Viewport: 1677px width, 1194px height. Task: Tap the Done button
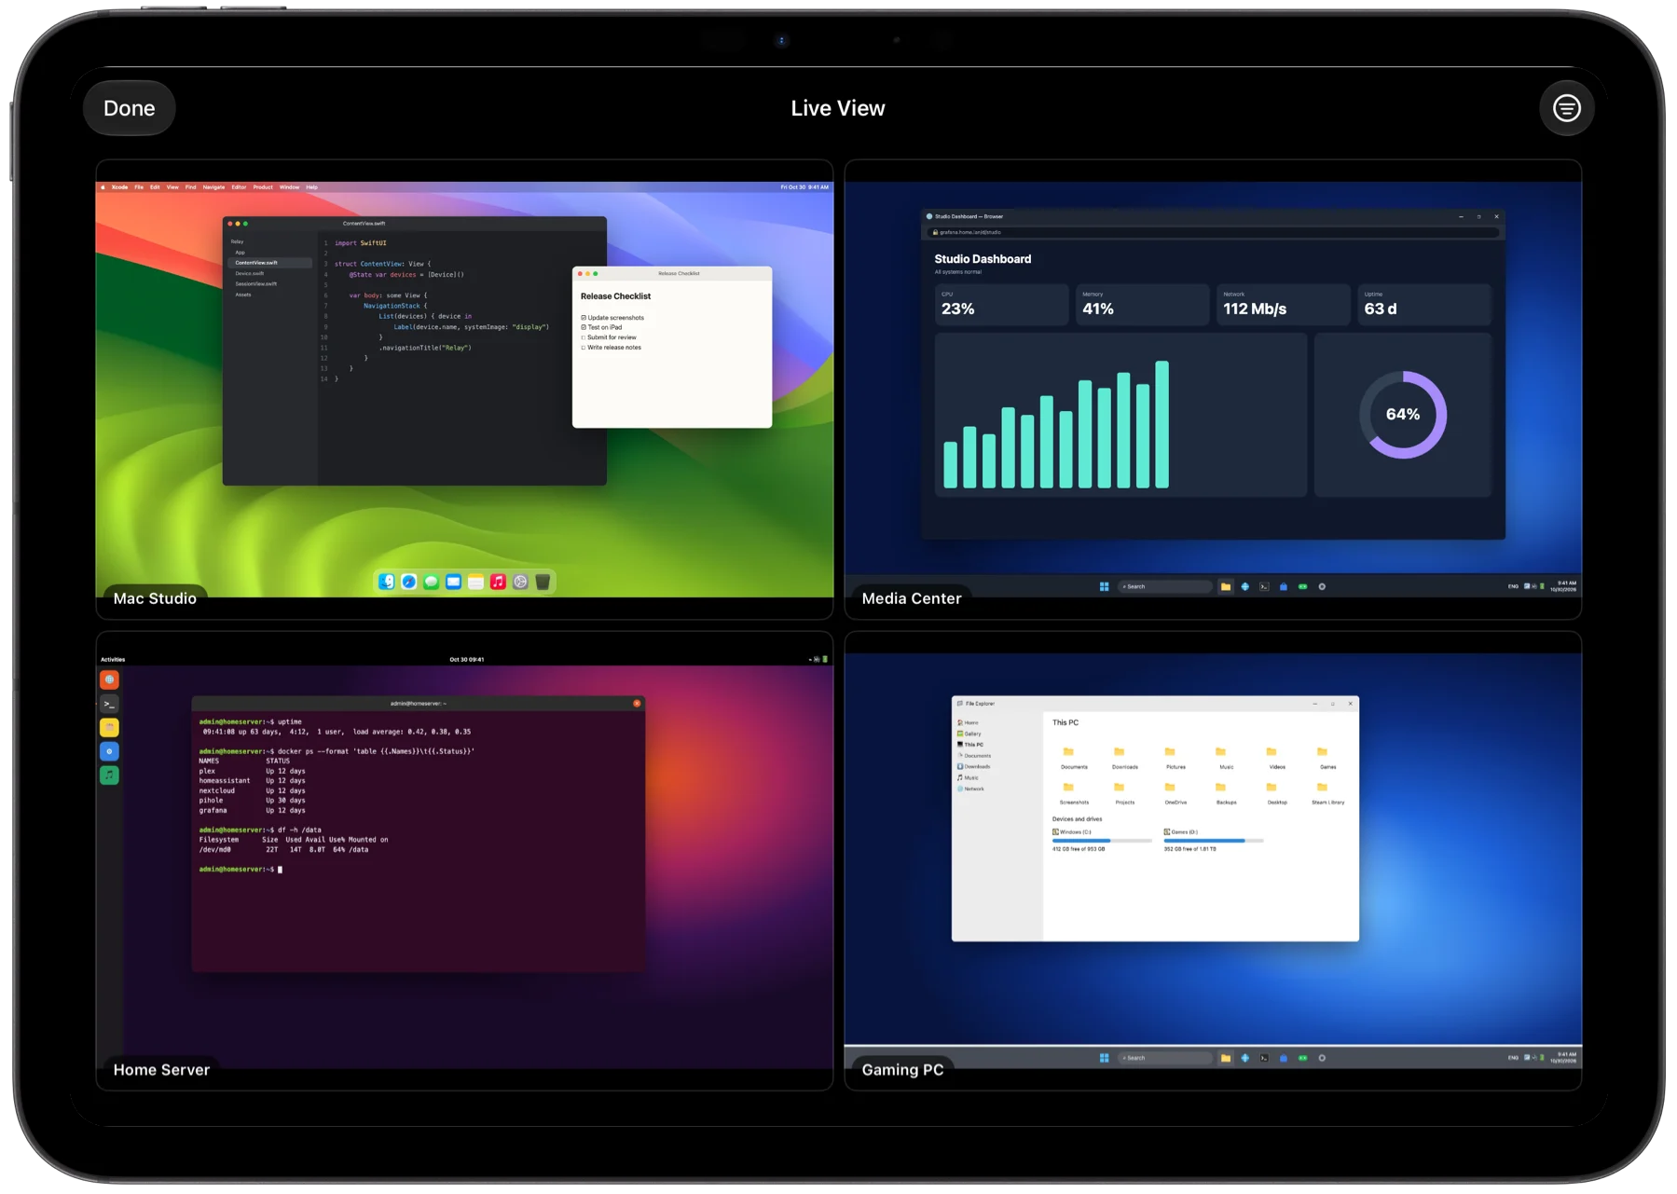pyautogui.click(x=130, y=108)
